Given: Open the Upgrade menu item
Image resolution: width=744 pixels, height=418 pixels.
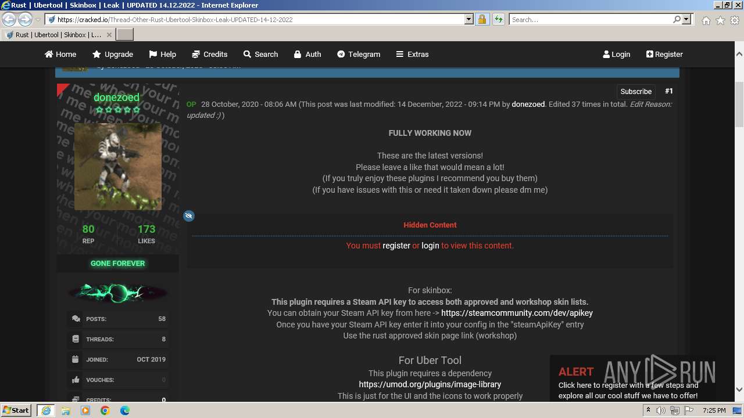Looking at the screenshot, I should tap(113, 54).
